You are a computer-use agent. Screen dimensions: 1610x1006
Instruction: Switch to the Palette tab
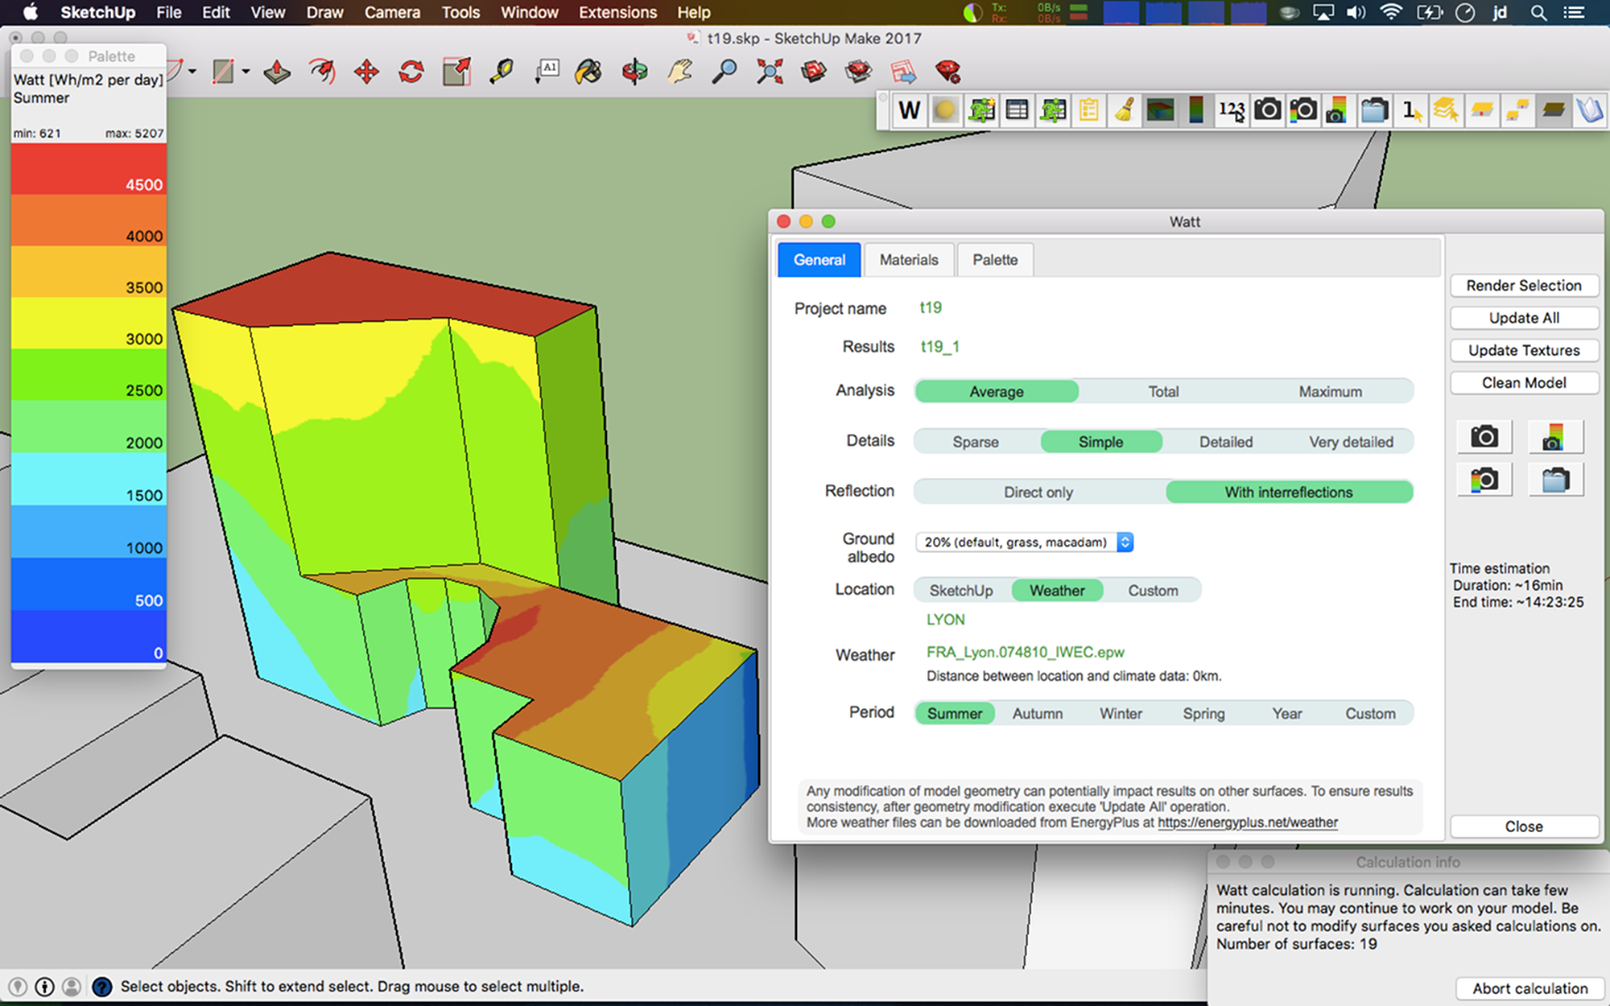995,260
